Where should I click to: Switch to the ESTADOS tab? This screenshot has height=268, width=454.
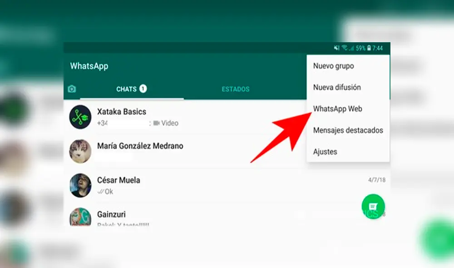pos(236,89)
